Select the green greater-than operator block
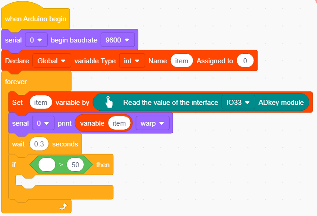This screenshot has width=317, height=216. click(61, 164)
